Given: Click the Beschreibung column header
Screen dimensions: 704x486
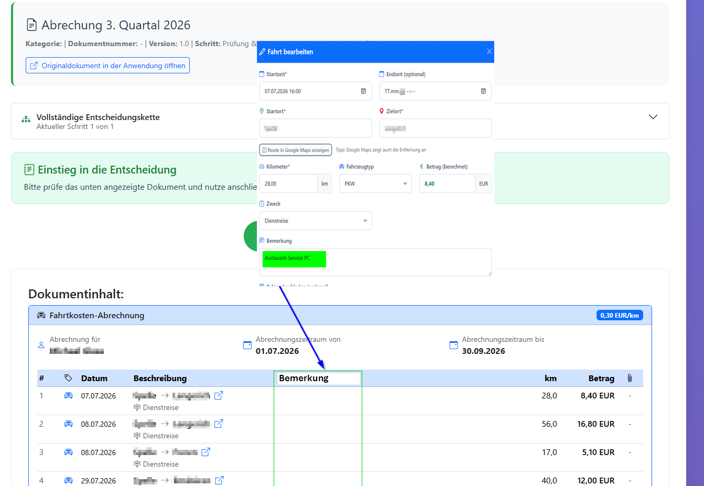Looking at the screenshot, I should point(160,378).
